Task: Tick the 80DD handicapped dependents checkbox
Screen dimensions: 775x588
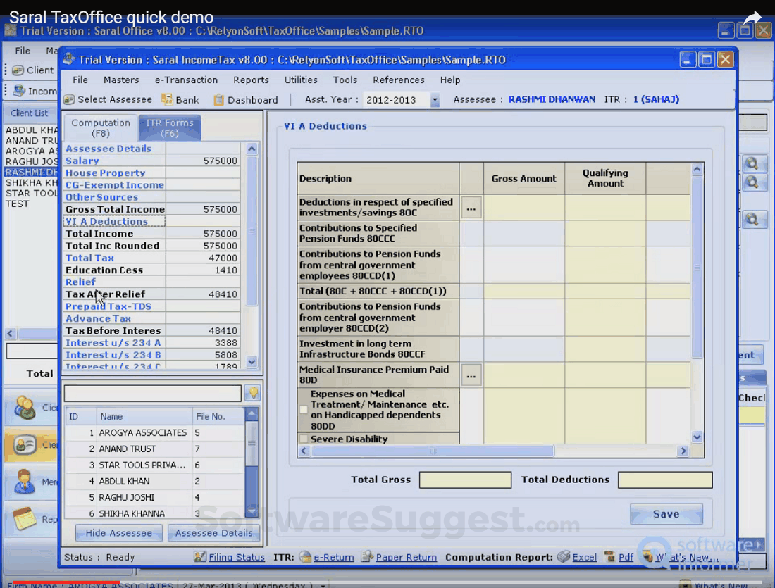Action: (x=304, y=410)
